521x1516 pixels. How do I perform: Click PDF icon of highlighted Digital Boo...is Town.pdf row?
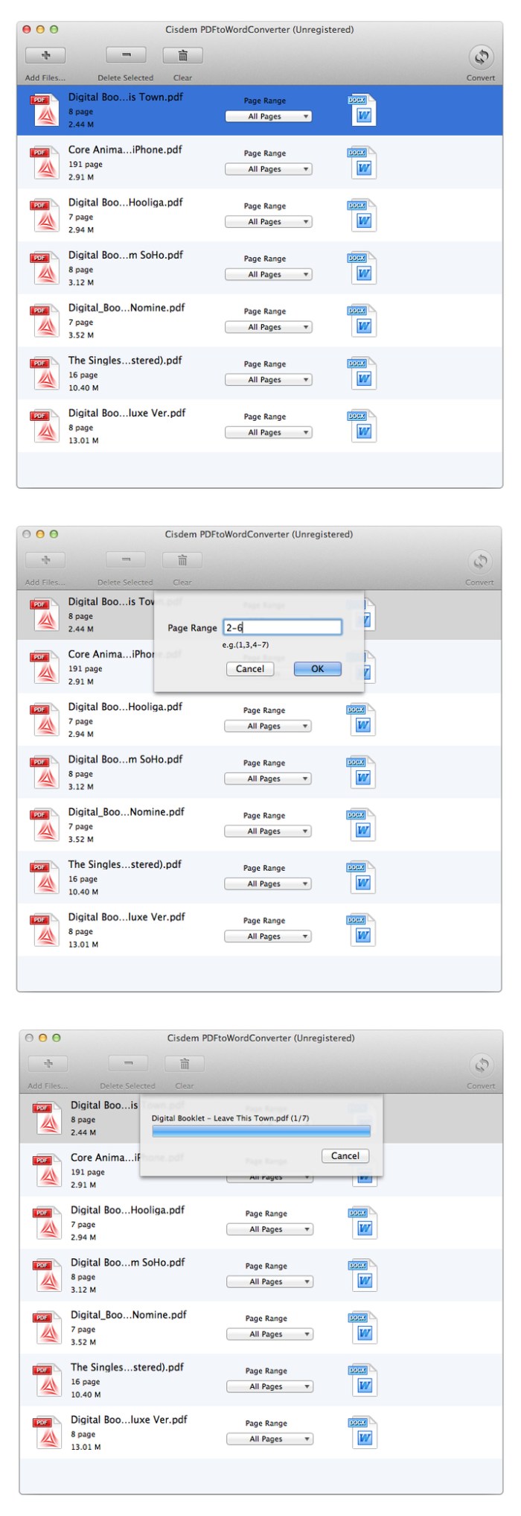pos(44,110)
